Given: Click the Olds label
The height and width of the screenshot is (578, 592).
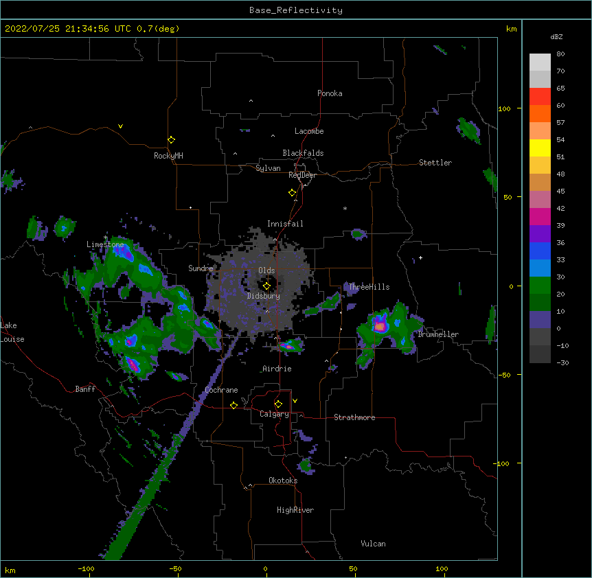Looking at the screenshot, I should point(266,270).
